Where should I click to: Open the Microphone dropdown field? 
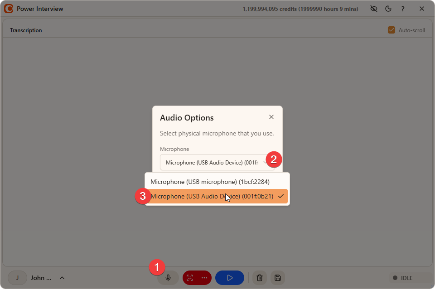coord(217,162)
